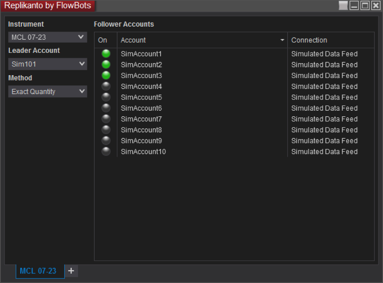Click the Replikanto by FlowBots title
Image resolution: width=383 pixels, height=283 pixels.
48,5
